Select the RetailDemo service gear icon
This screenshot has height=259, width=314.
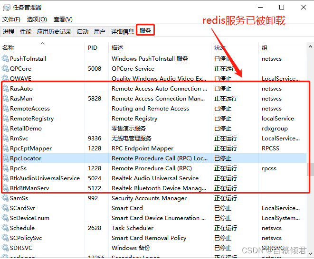(x=5, y=128)
